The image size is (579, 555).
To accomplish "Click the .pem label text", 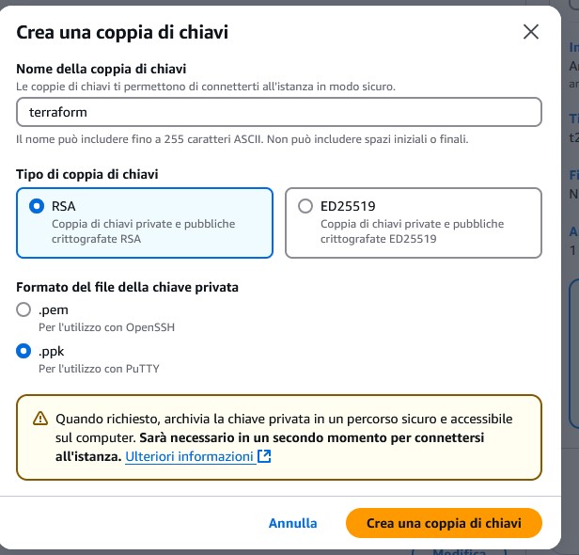I will pyautogui.click(x=54, y=309).
